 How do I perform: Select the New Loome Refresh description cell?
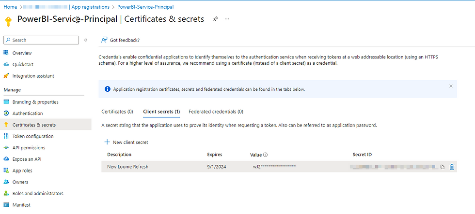coord(128,167)
